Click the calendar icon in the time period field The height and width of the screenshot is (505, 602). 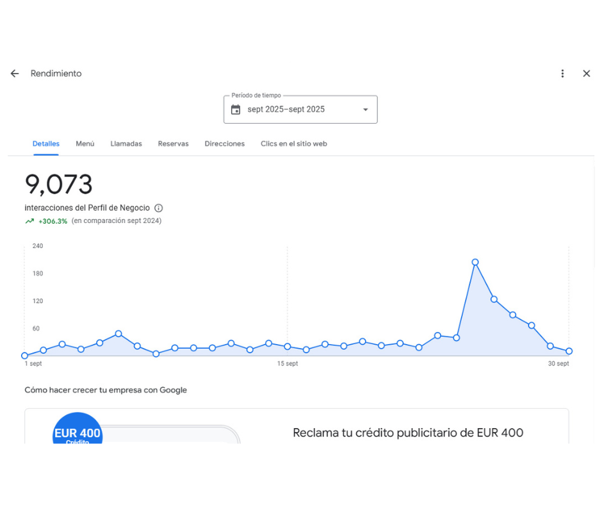click(x=236, y=110)
